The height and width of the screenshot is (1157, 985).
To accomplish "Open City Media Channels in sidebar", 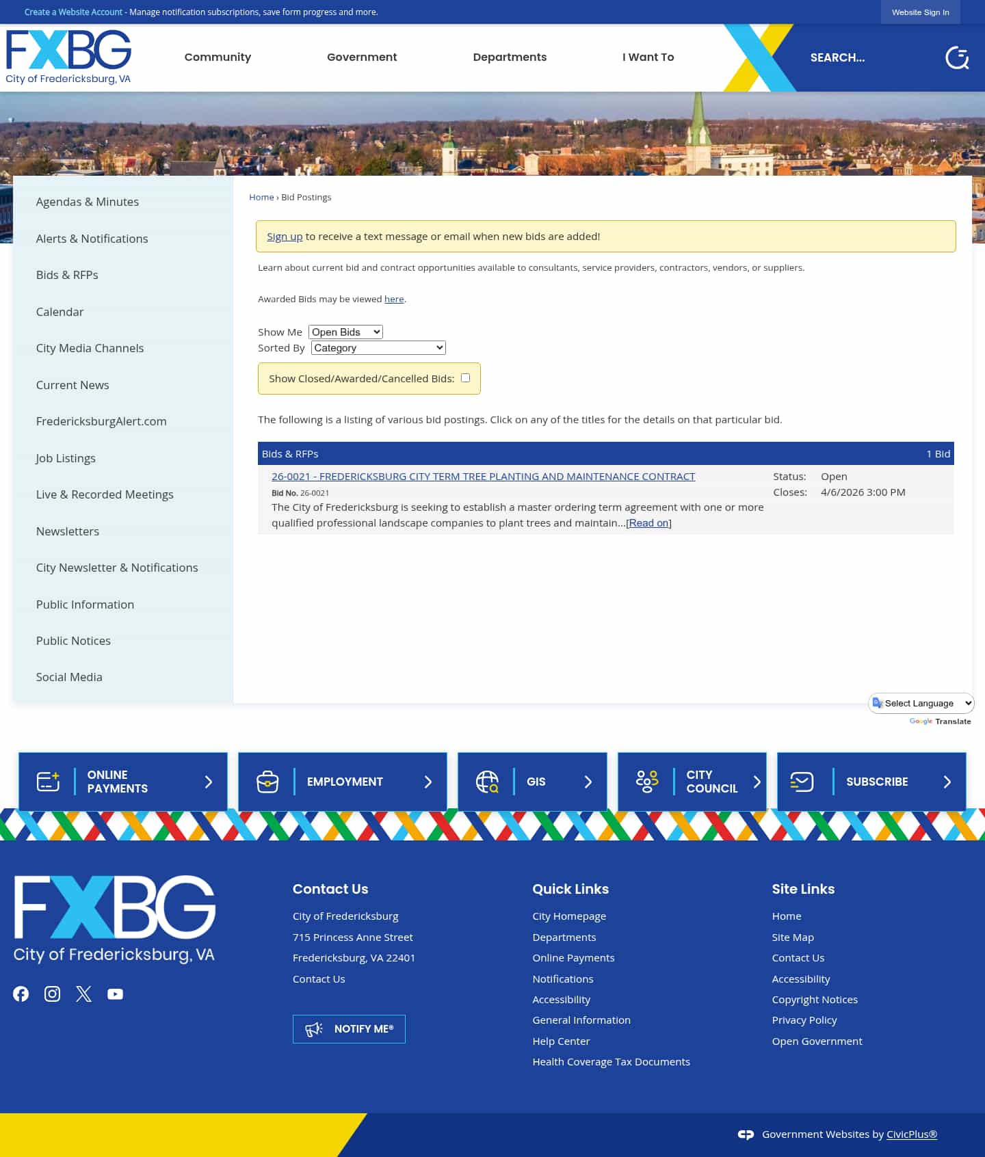I will 90,348.
